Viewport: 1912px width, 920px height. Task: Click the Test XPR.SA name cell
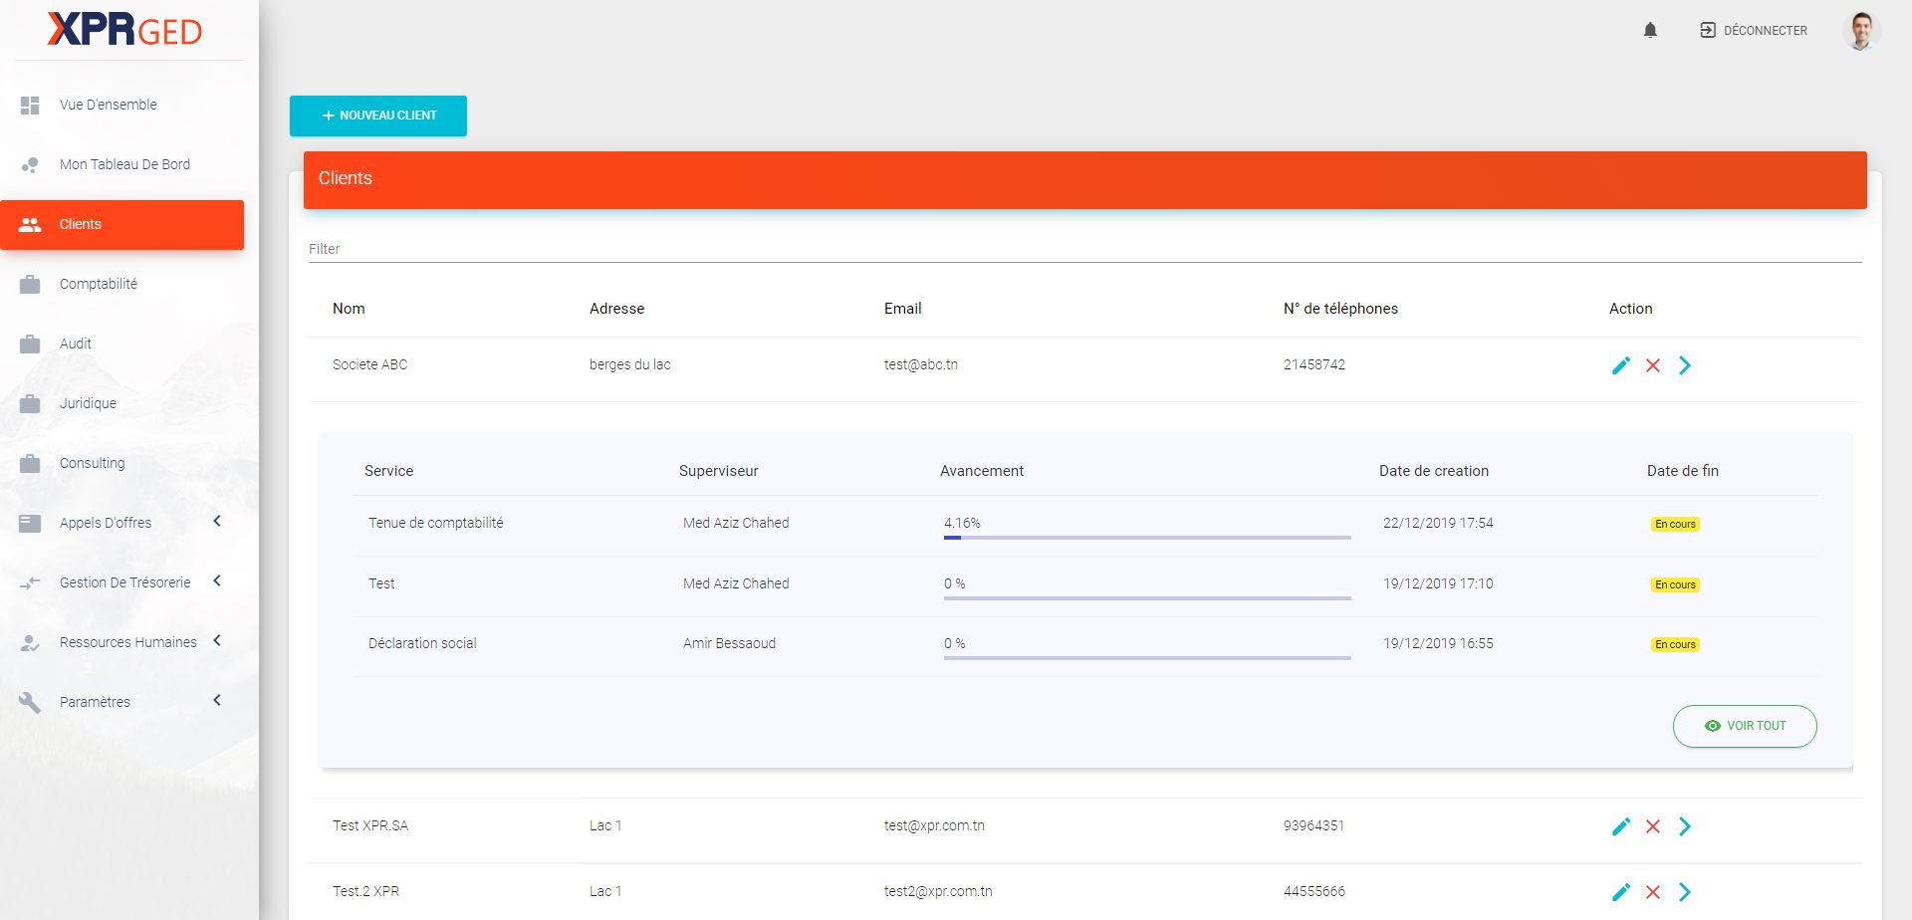point(370,825)
